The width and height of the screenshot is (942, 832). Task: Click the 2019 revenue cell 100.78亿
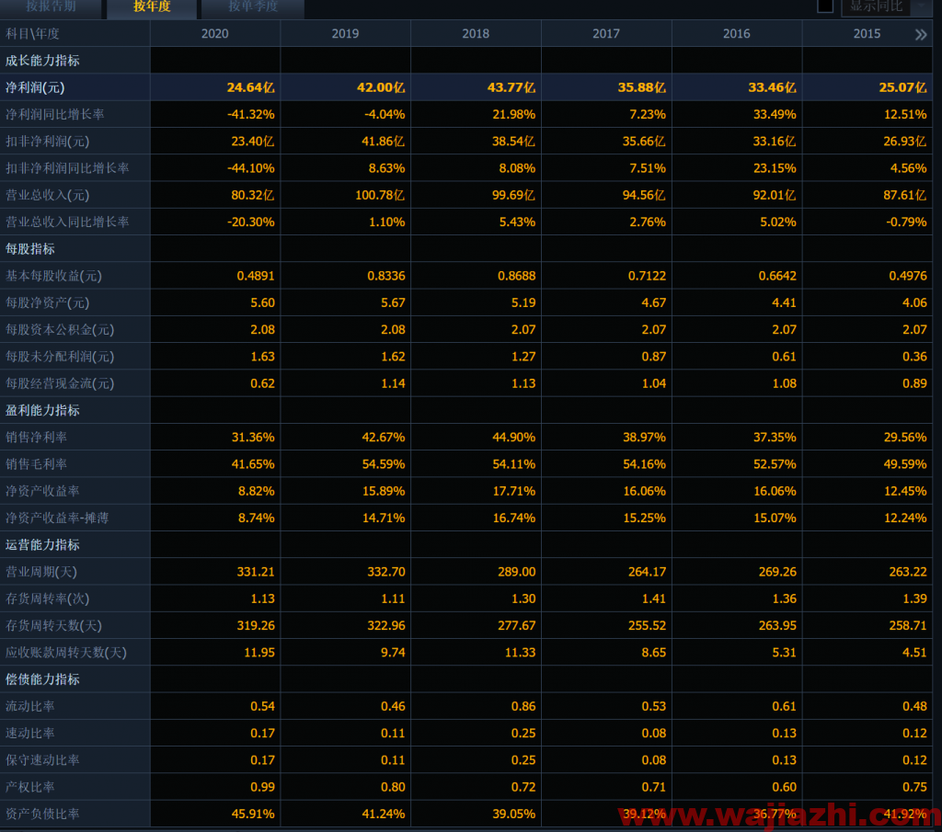[380, 195]
